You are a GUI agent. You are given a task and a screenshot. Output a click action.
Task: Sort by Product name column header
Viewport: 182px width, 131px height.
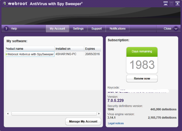[x=30, y=49]
